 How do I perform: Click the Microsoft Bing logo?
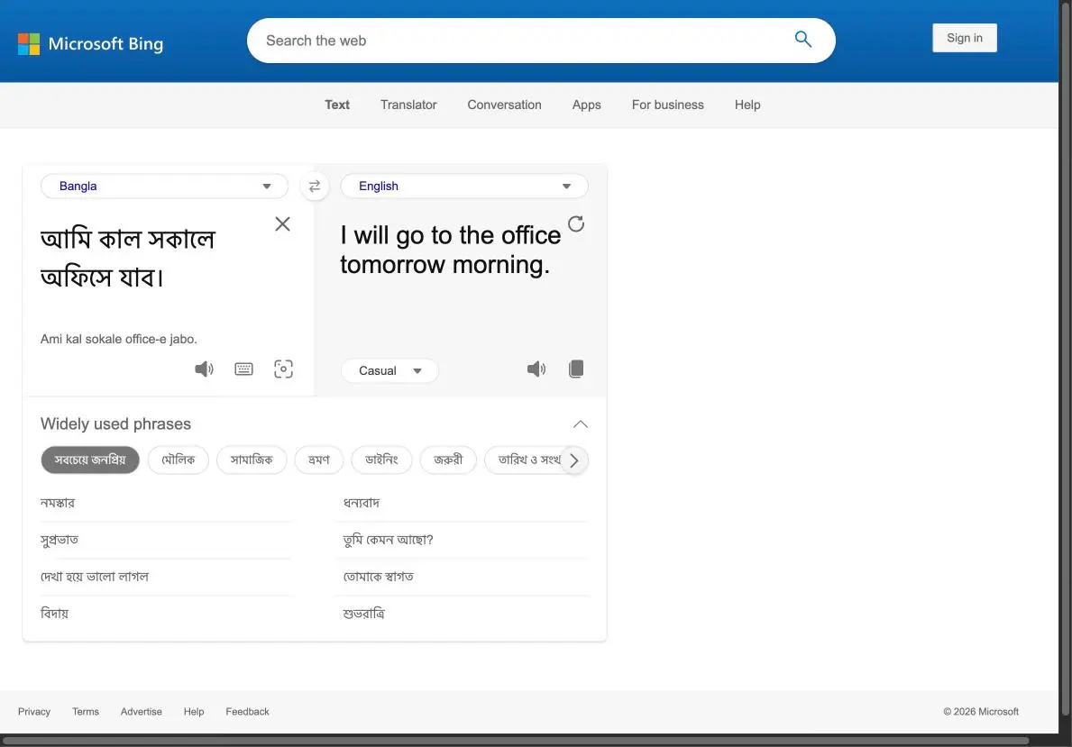[90, 44]
